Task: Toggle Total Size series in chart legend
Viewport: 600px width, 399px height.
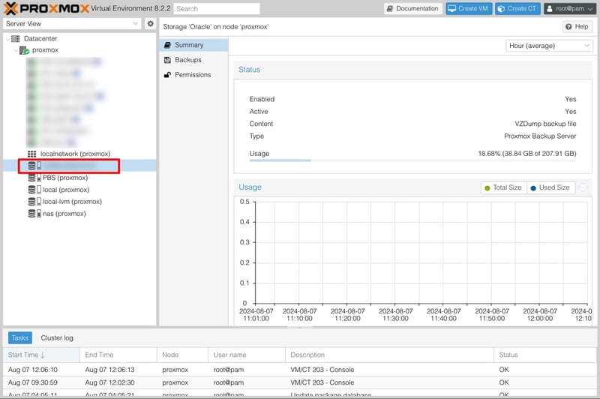Action: coord(502,187)
